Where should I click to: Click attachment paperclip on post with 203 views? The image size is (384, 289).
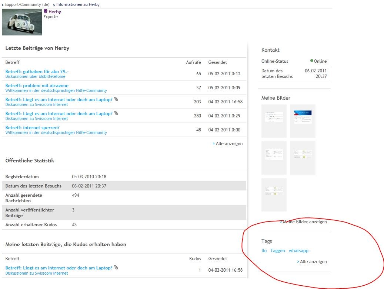click(116, 99)
